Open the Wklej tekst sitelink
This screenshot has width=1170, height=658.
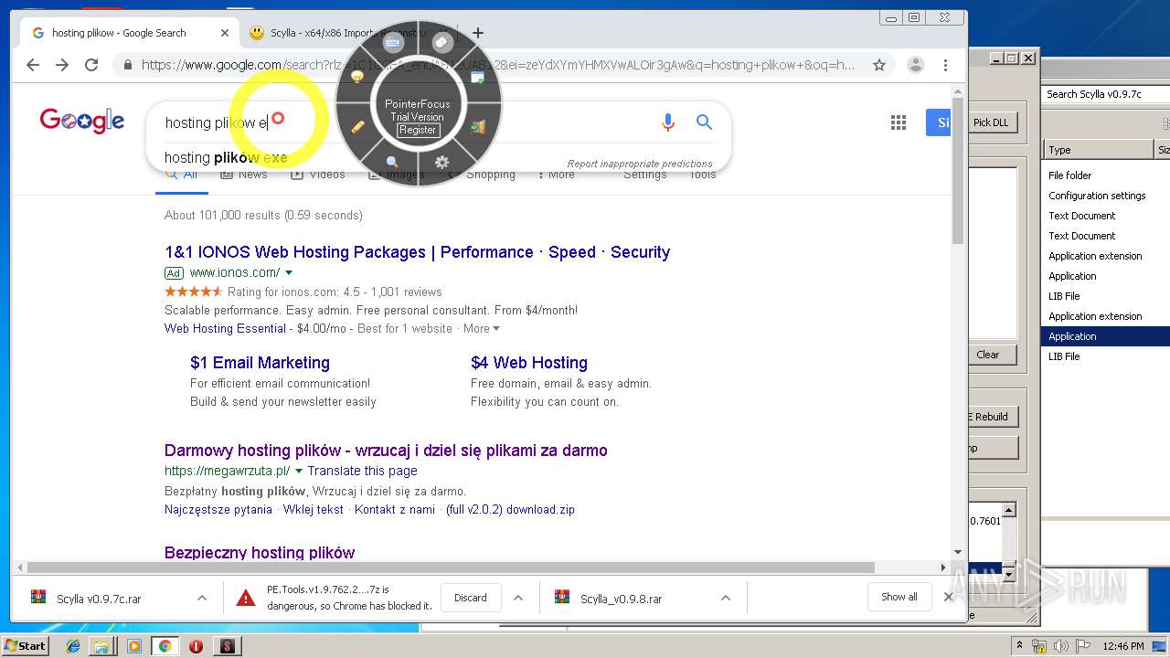pyautogui.click(x=314, y=510)
